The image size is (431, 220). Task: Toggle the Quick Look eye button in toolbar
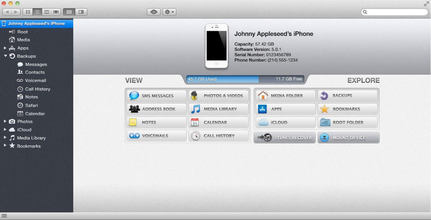point(154,11)
